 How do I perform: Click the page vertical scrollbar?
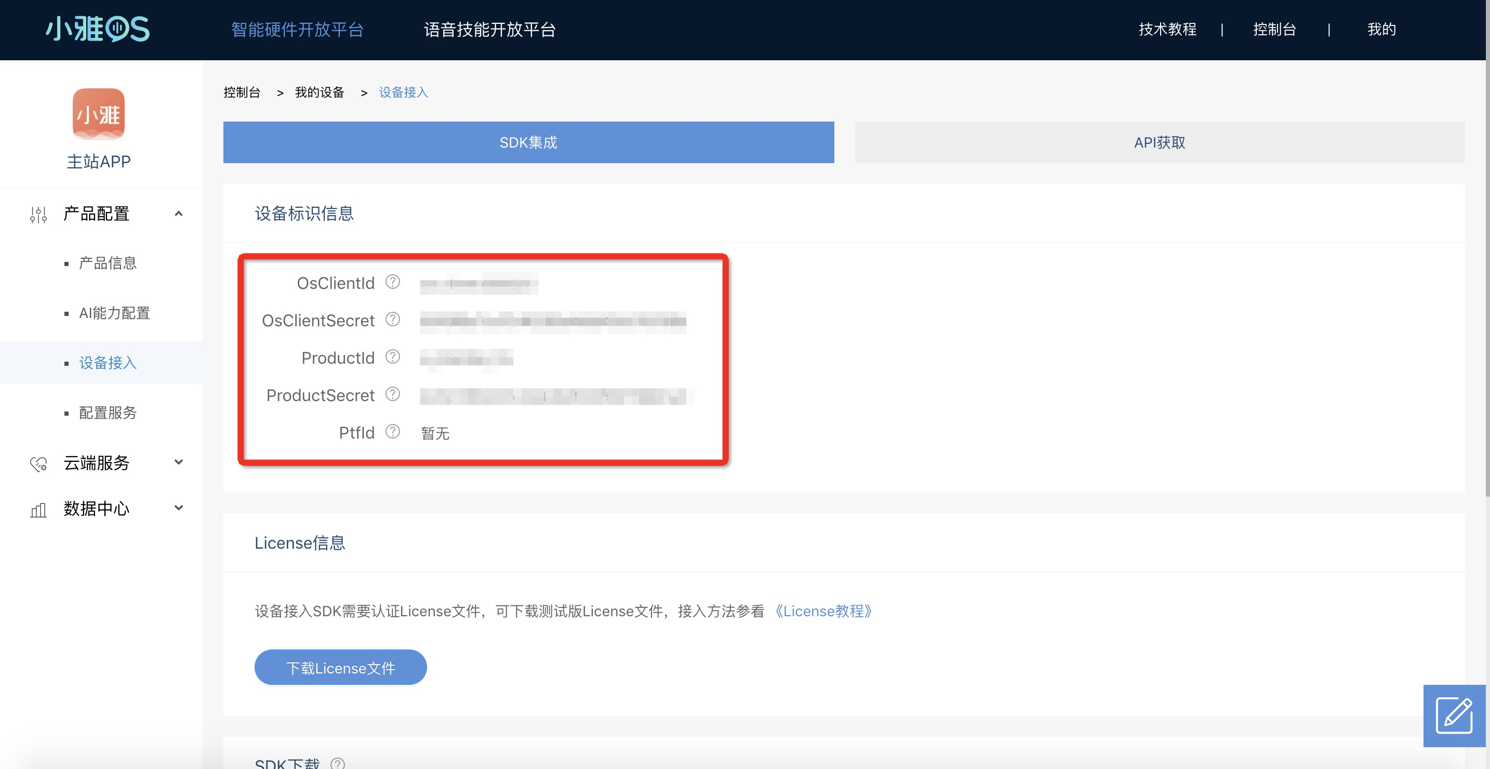pyautogui.click(x=1487, y=278)
